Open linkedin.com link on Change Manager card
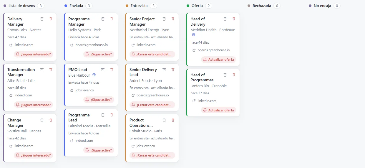 21,146
